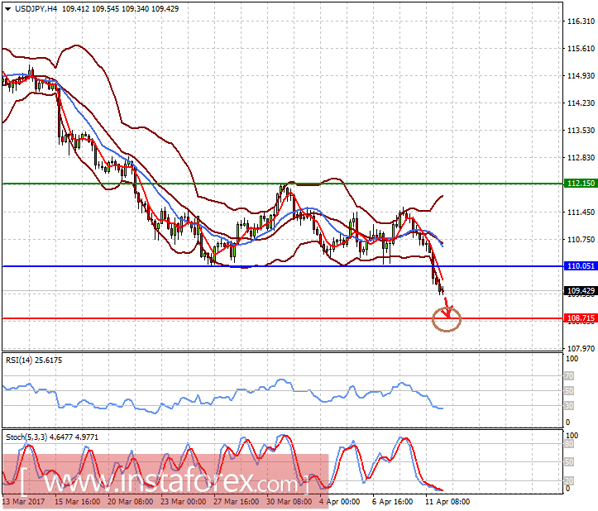Click the 116.310 price scale label

(x=581, y=21)
